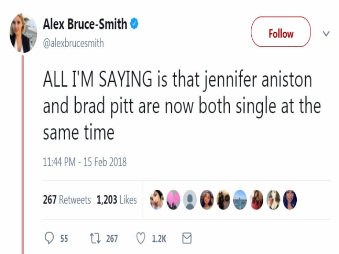This screenshot has height=254, width=339.
Task: Click the last liker avatar in the row
Action: [290, 199]
